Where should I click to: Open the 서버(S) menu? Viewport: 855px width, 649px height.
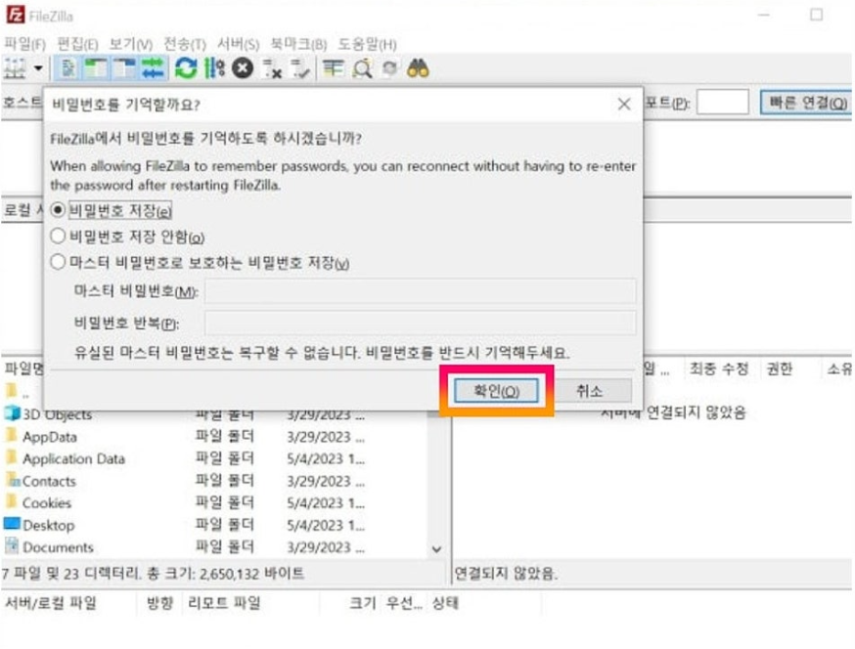(239, 44)
